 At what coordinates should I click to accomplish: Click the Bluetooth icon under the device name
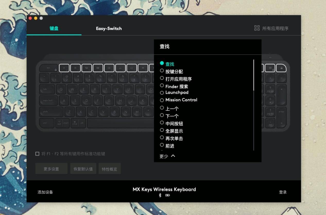click(160, 195)
